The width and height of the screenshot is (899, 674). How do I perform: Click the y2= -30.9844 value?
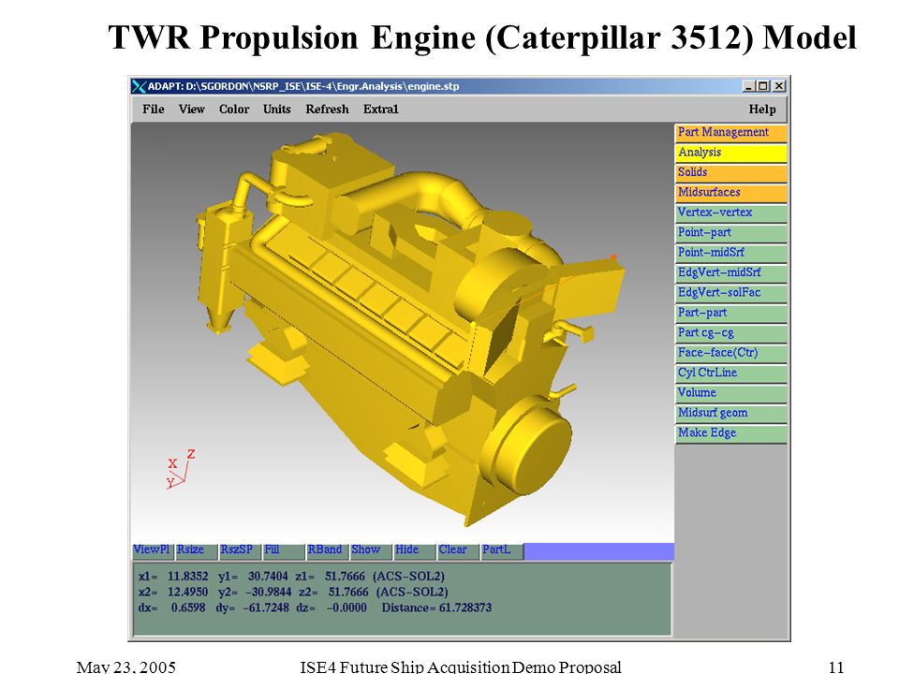pyautogui.click(x=255, y=592)
